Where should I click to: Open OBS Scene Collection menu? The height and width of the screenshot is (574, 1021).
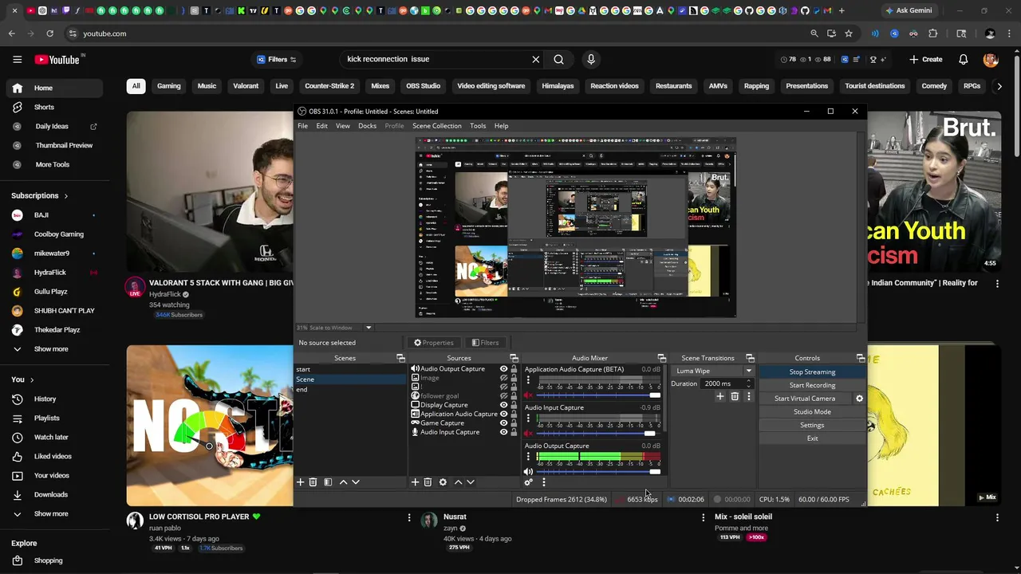437,126
